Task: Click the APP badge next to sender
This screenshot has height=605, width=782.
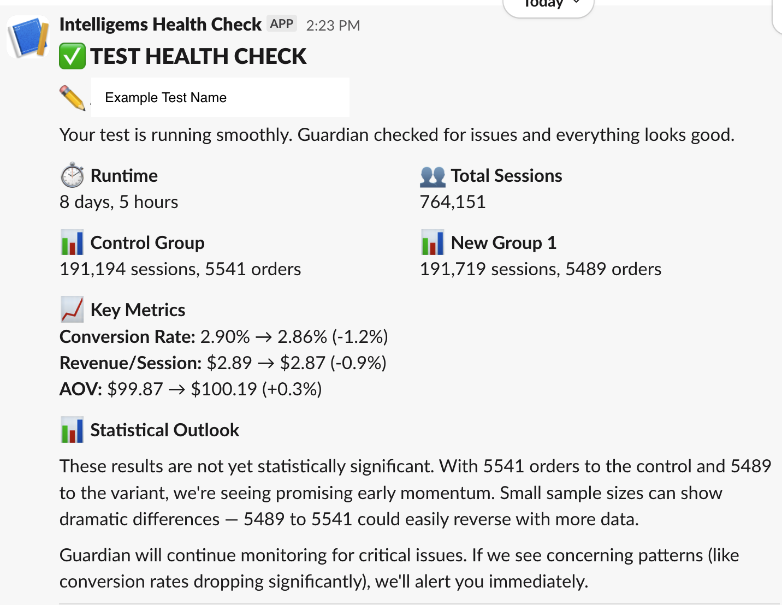Action: [x=282, y=24]
